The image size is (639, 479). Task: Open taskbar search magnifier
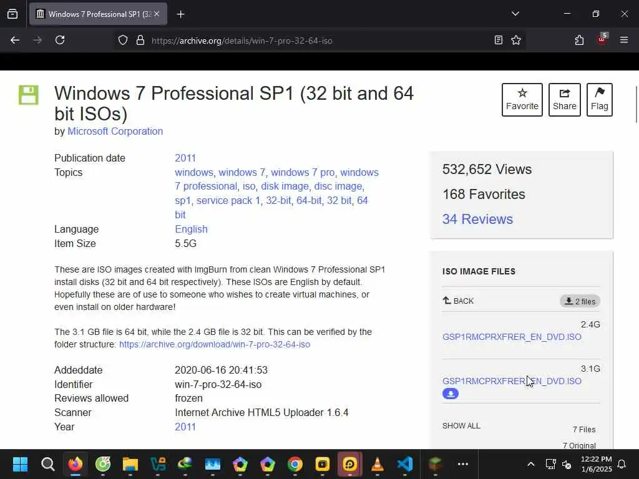click(x=47, y=464)
